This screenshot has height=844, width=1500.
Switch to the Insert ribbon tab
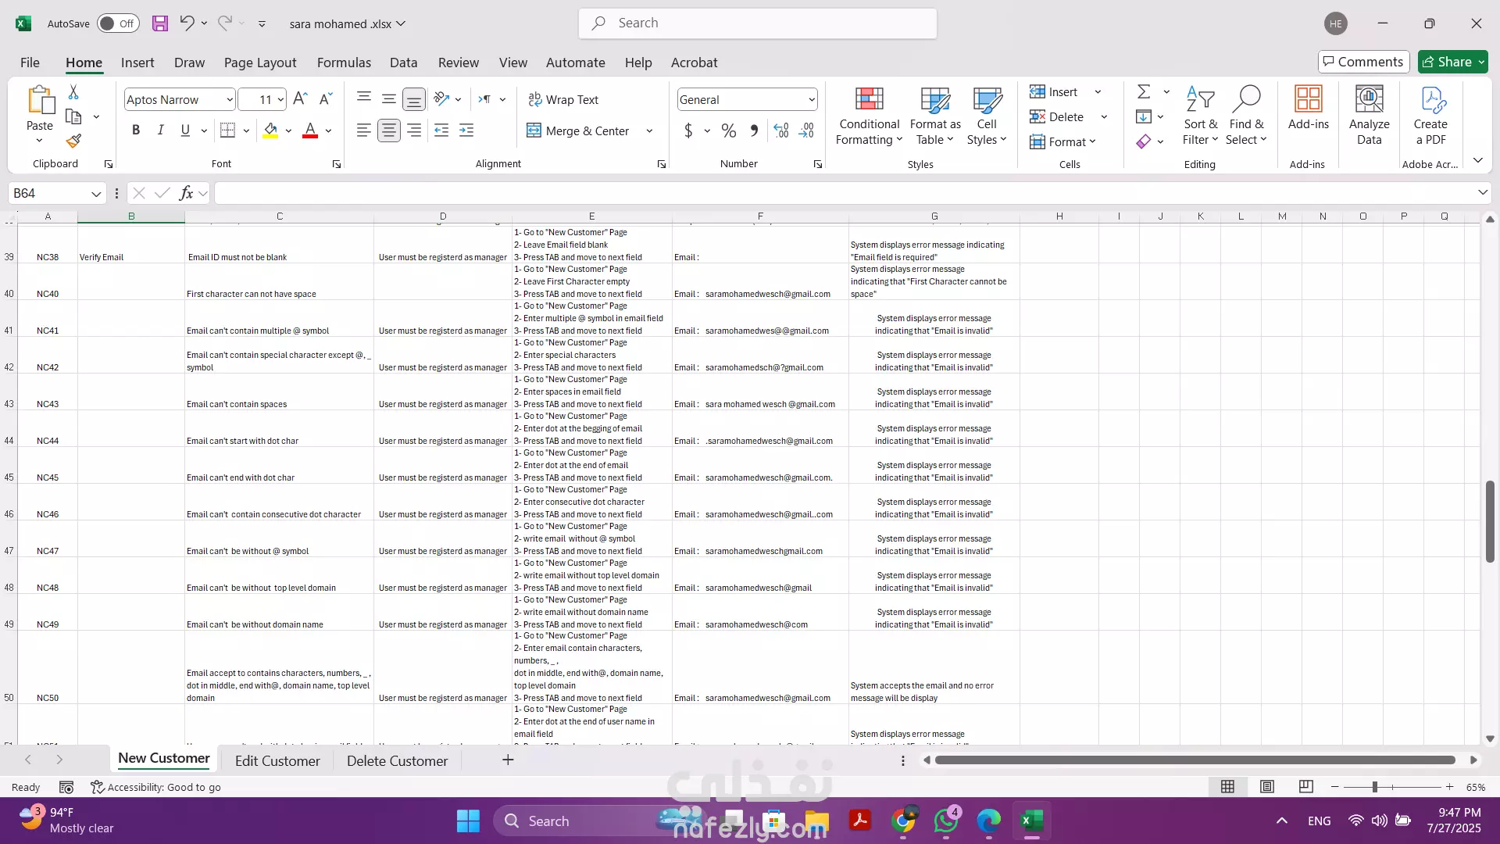[137, 63]
